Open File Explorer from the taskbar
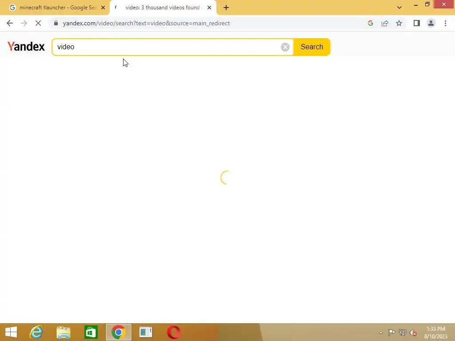The image size is (455, 341). click(x=63, y=332)
